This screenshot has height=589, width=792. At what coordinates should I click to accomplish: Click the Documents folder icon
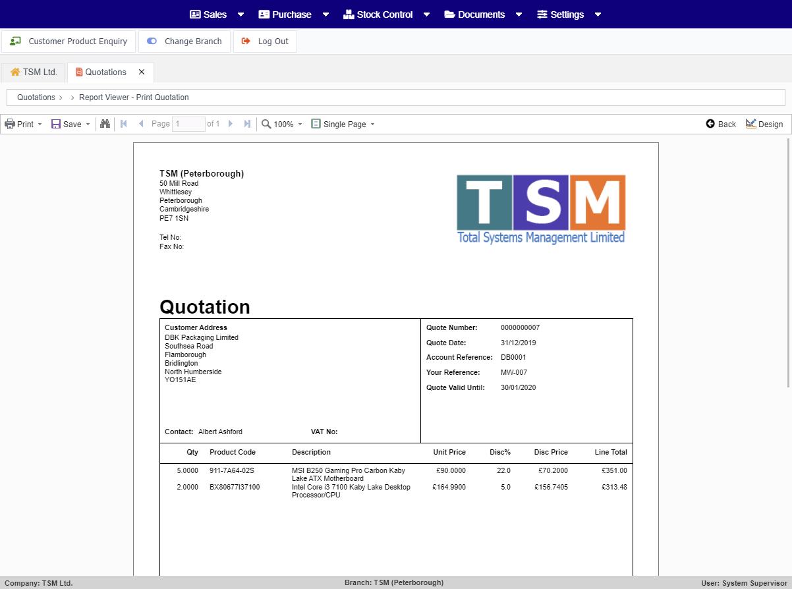[449, 14]
